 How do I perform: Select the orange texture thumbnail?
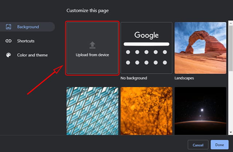pos(146,111)
